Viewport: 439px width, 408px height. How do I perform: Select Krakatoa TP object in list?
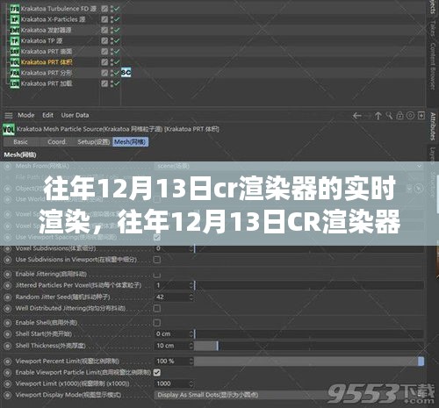coord(41,41)
